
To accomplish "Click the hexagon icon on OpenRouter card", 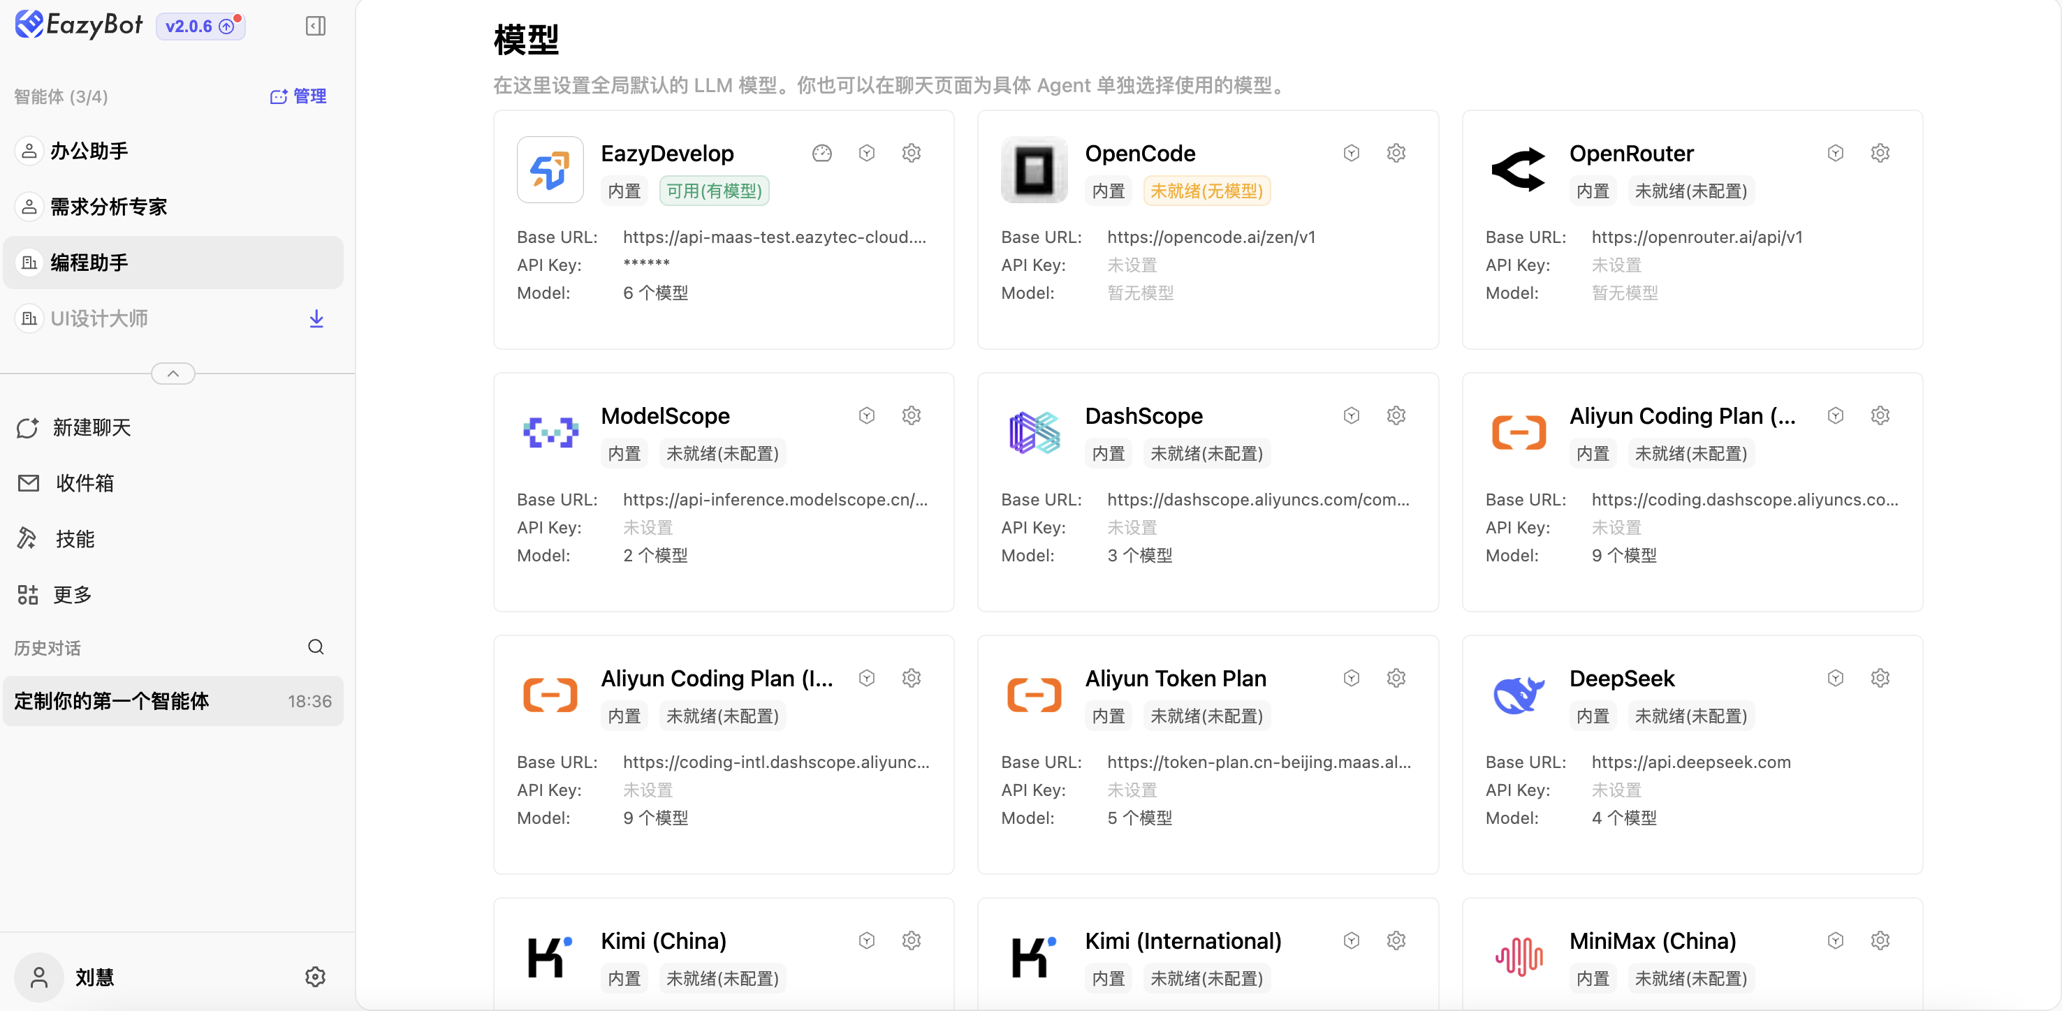I will click(1836, 153).
